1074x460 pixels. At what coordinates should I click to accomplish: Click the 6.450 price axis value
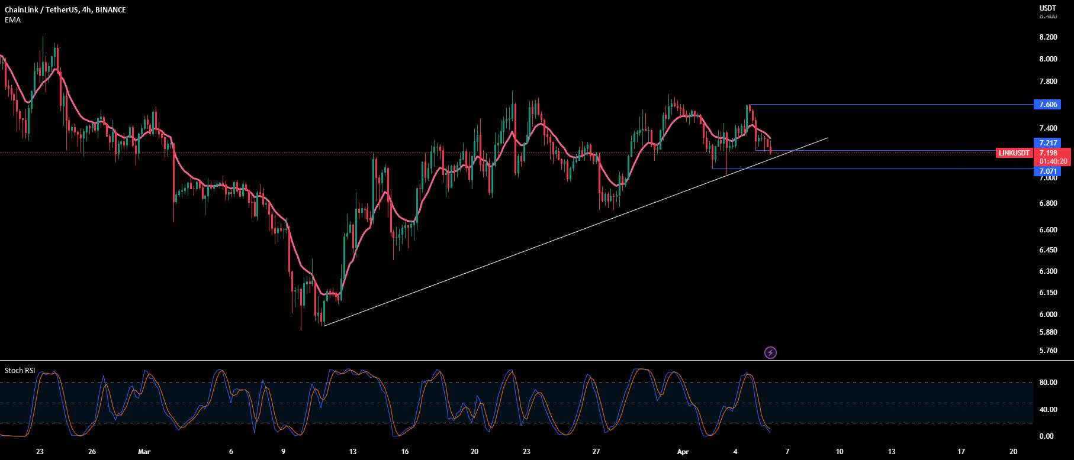pos(1048,250)
